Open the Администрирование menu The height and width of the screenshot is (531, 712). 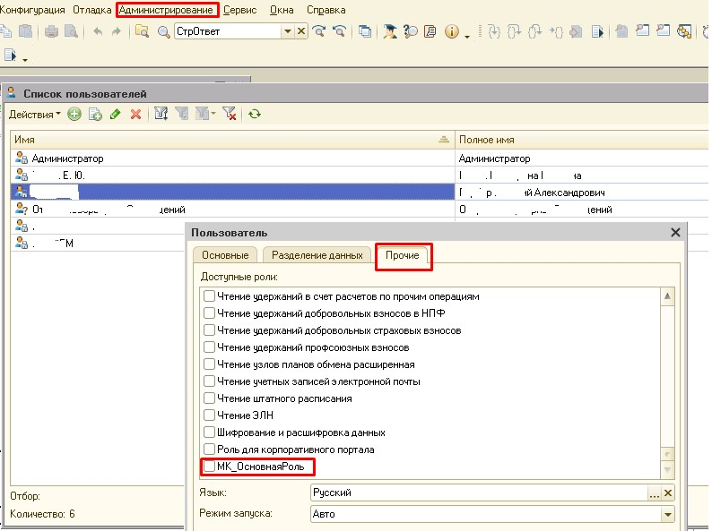[167, 10]
